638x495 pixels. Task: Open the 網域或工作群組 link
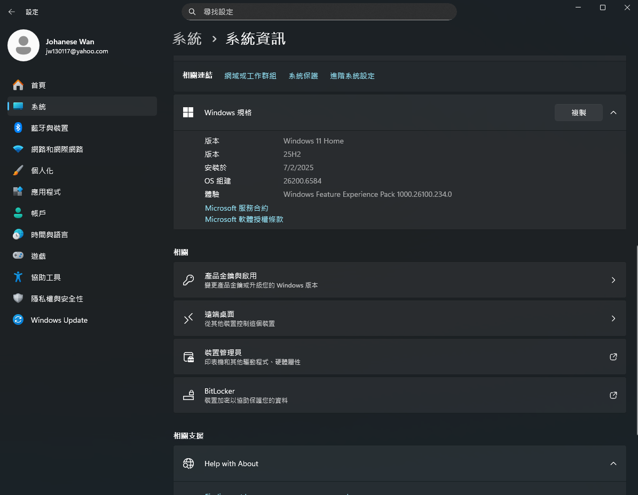click(x=250, y=76)
